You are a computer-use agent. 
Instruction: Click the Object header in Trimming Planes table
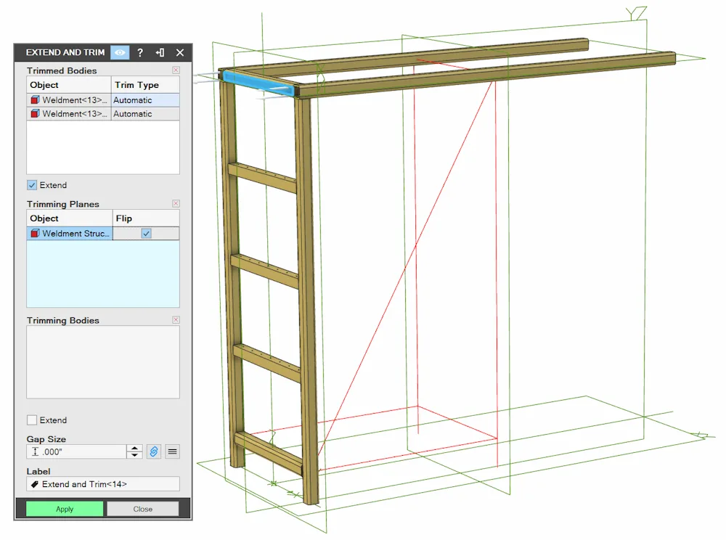point(70,218)
